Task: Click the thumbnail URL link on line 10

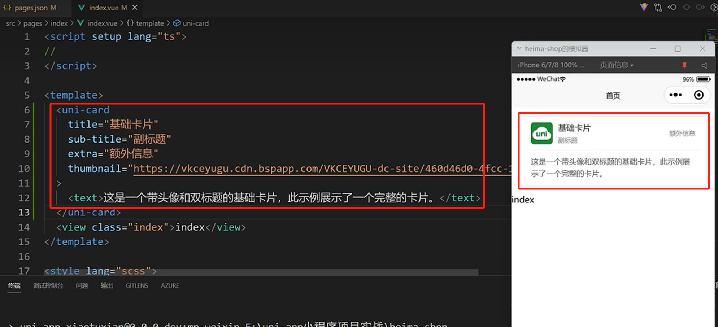Action: [322, 169]
